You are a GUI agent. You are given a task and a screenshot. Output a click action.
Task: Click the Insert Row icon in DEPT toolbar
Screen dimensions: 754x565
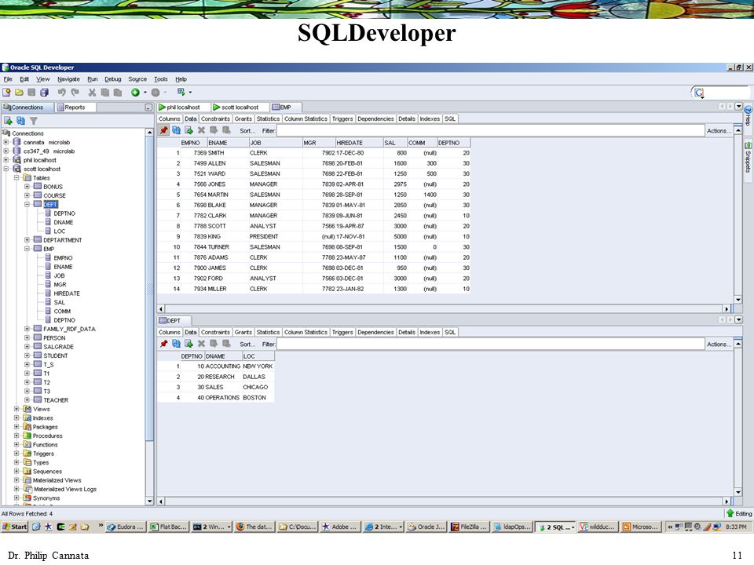coord(188,344)
